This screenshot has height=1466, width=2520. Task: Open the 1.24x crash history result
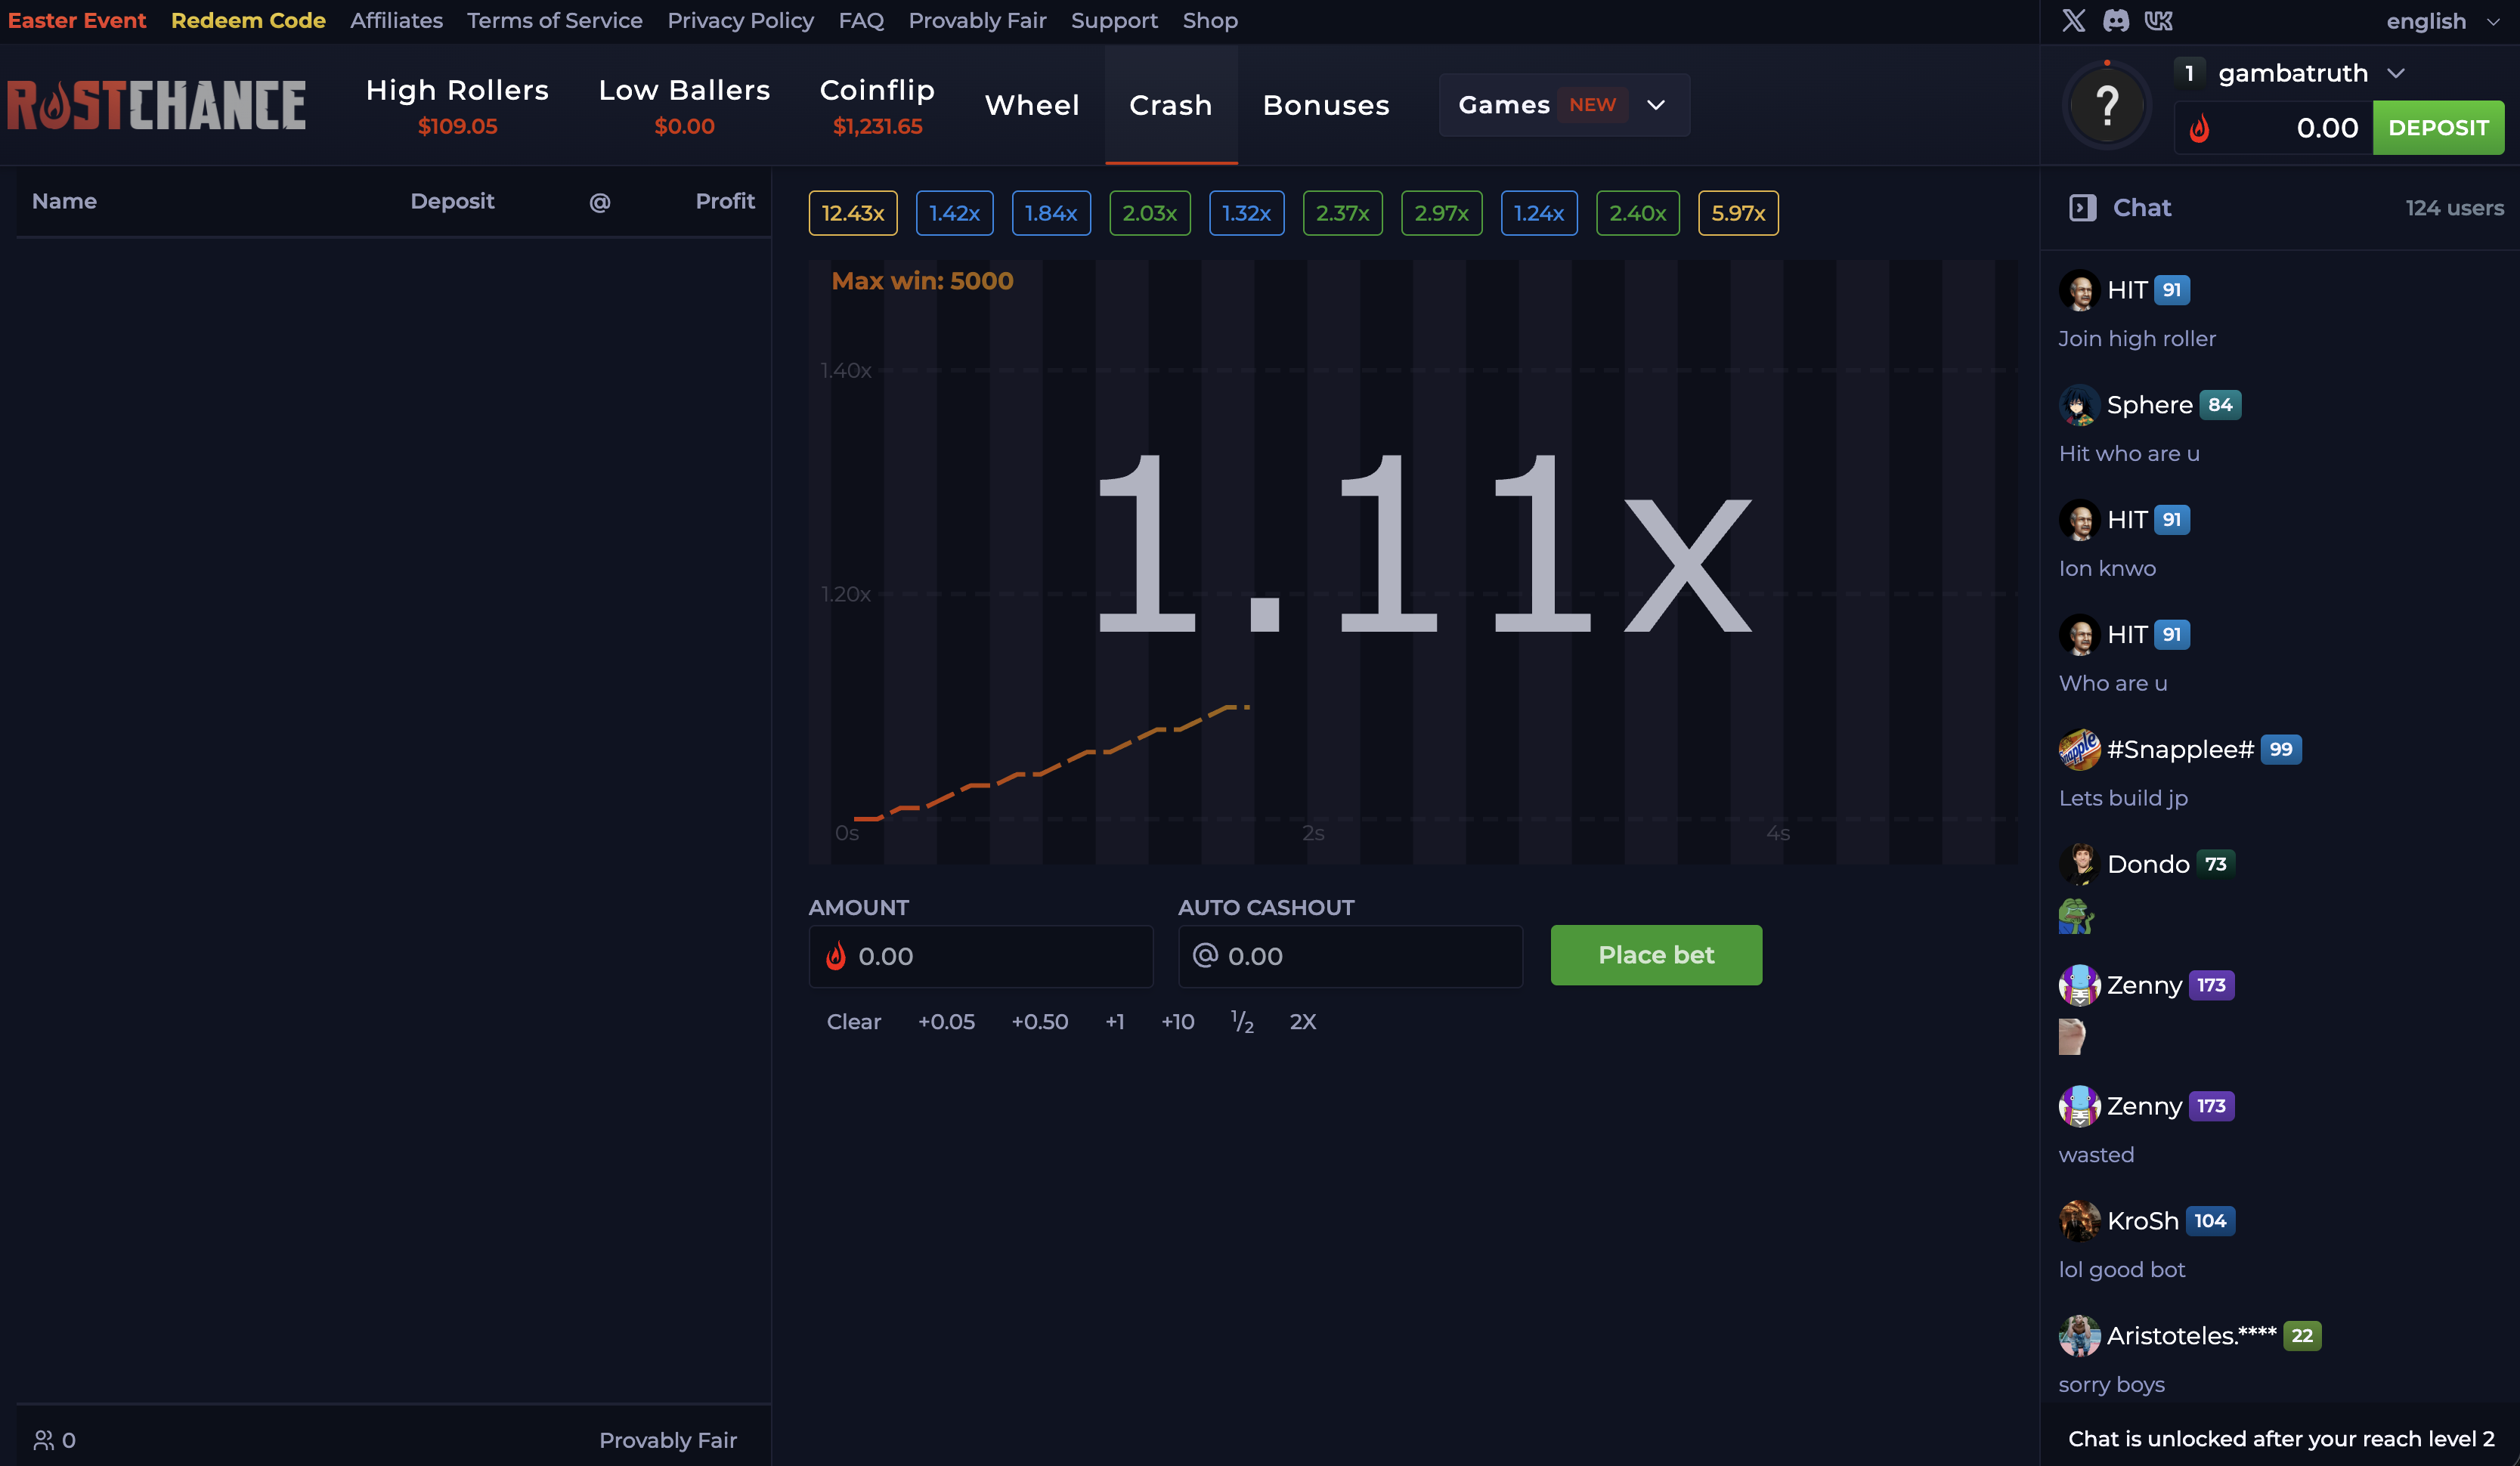click(x=1539, y=213)
